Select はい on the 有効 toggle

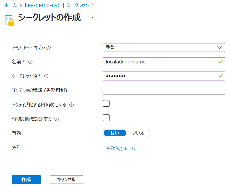click(x=115, y=133)
